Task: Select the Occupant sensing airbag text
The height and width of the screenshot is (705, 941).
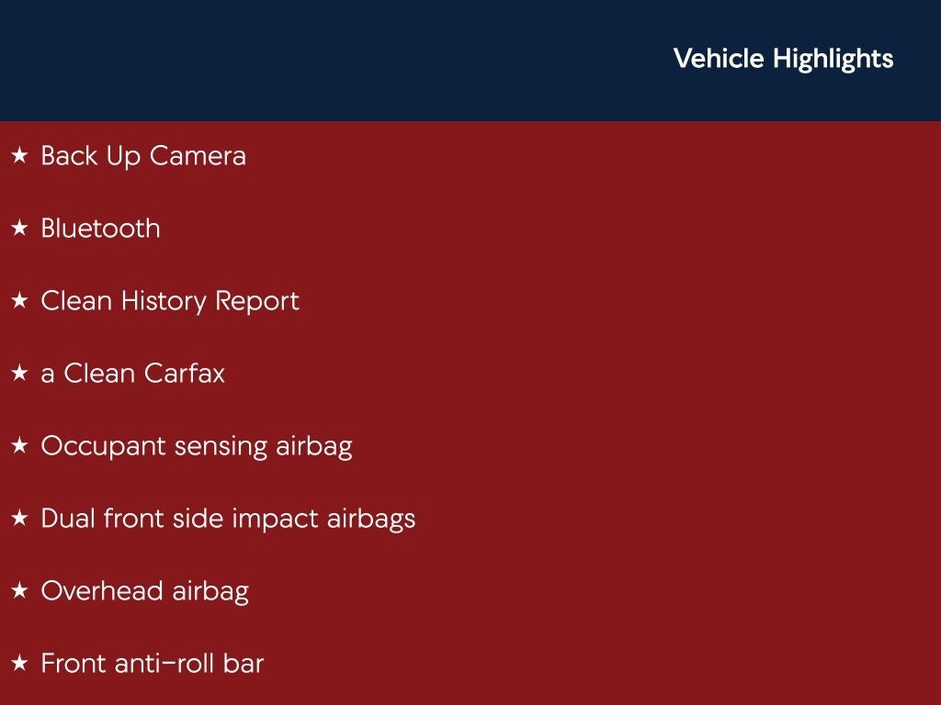Action: click(197, 446)
